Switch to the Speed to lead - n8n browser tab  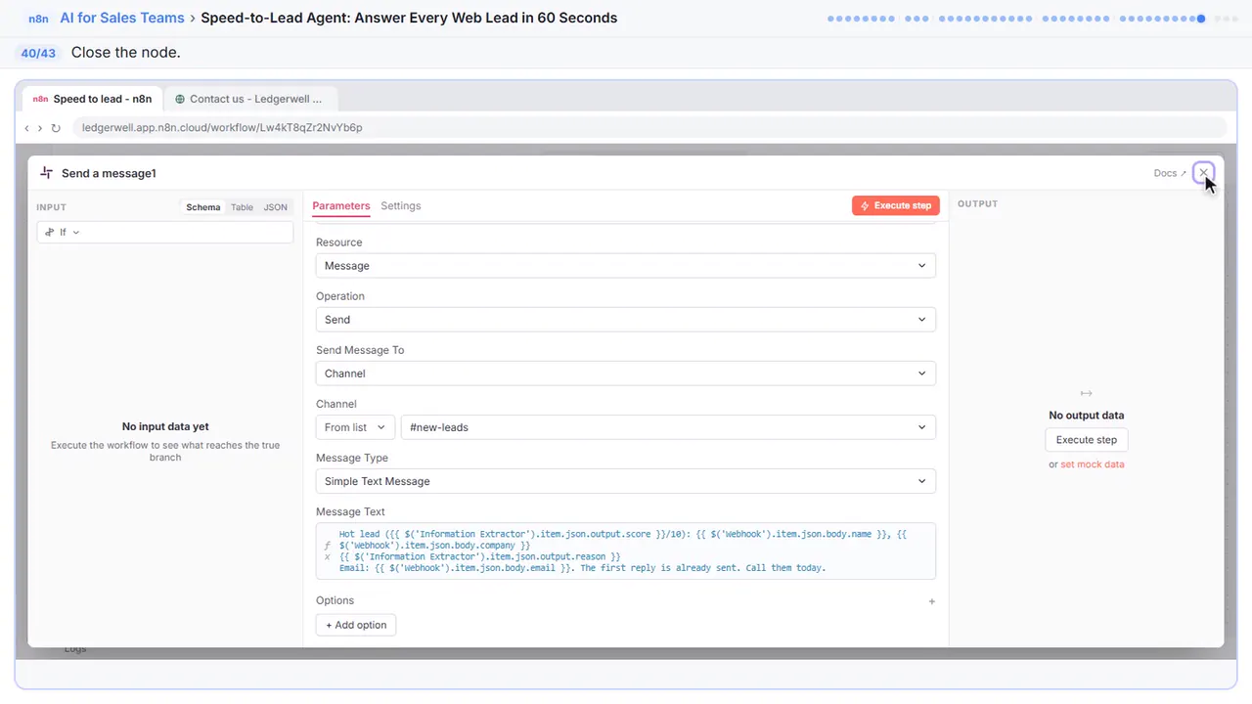coord(93,99)
